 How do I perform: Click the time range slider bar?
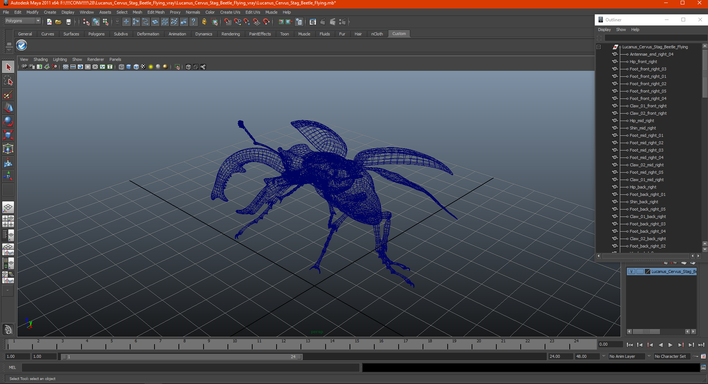(181, 357)
